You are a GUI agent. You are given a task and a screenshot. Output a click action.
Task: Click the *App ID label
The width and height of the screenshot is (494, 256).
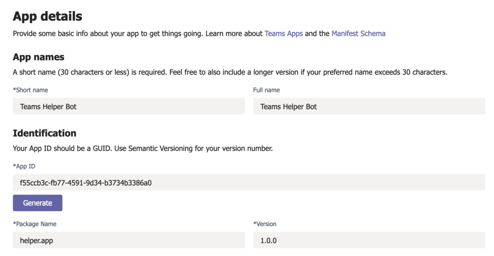[x=24, y=166]
